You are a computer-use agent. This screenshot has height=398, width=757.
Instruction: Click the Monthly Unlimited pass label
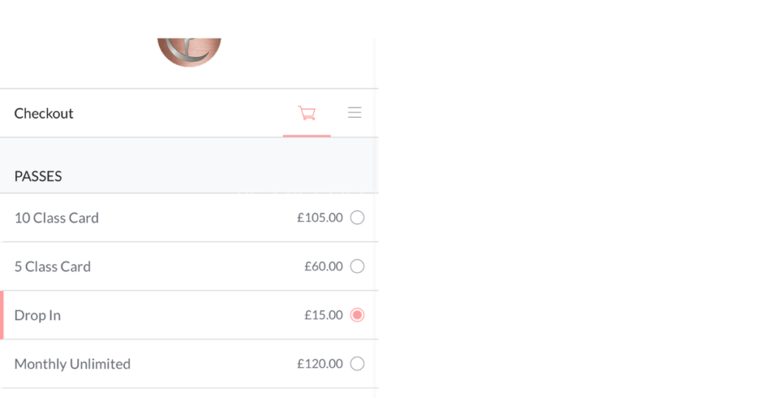click(72, 364)
